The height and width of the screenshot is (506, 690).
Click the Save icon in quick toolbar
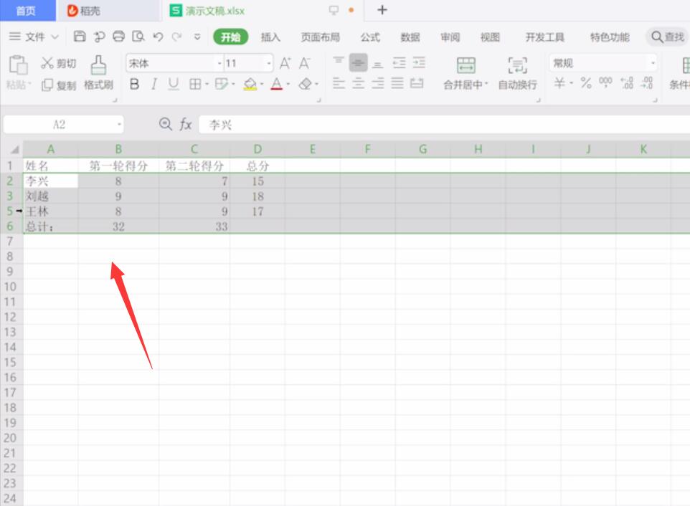coord(79,37)
